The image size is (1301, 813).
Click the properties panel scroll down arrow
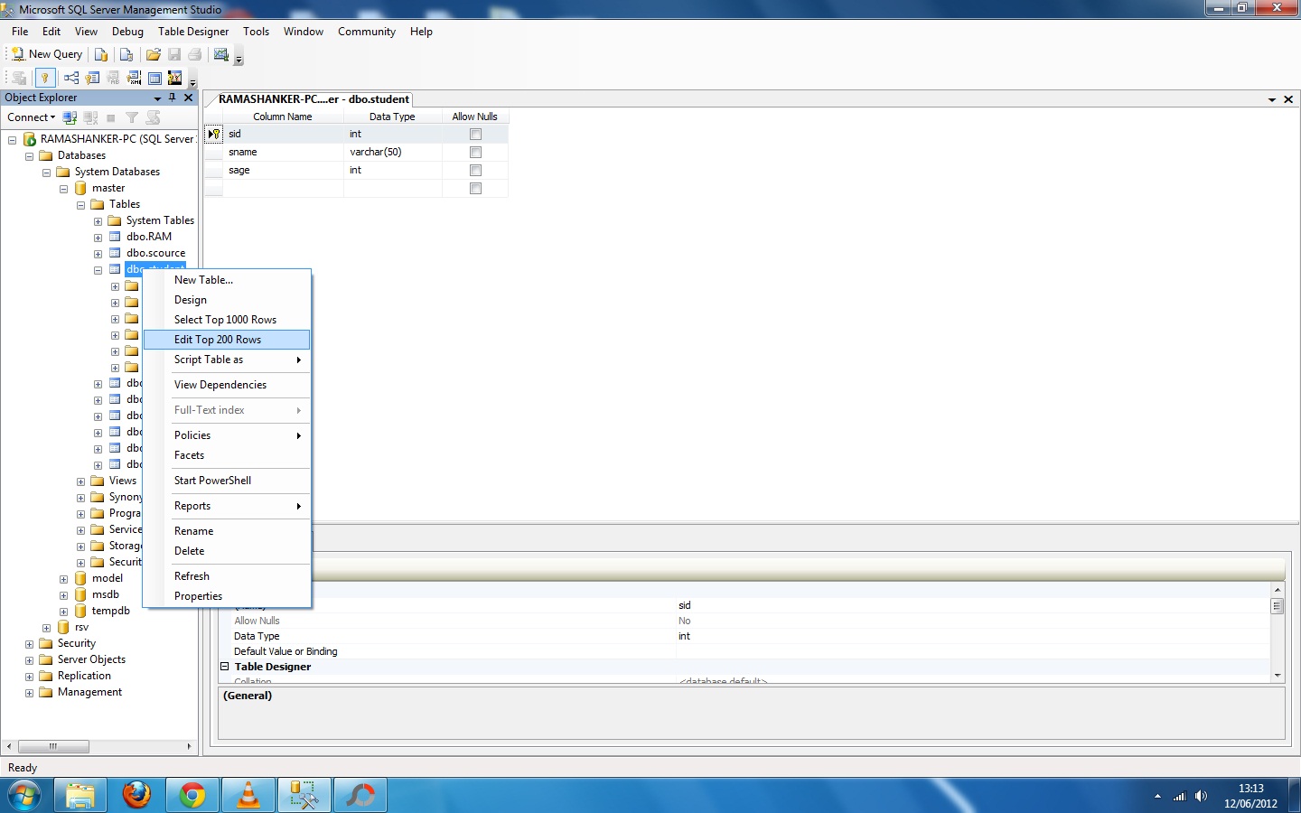(x=1278, y=675)
